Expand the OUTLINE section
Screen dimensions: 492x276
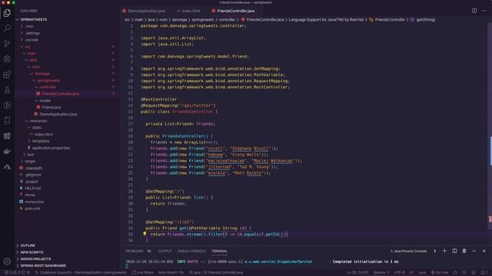pos(28,245)
